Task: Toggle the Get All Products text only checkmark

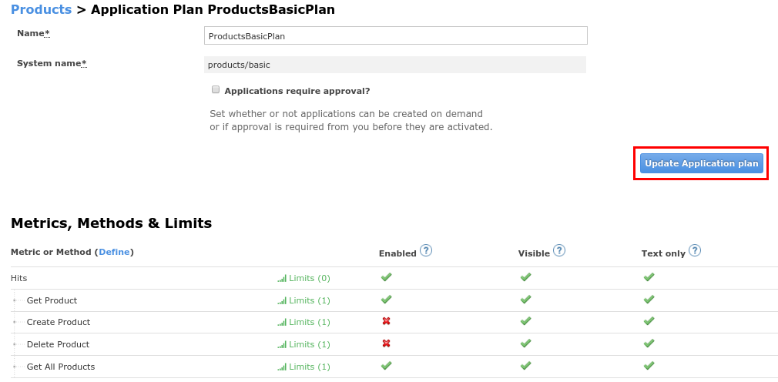Action: pos(649,366)
